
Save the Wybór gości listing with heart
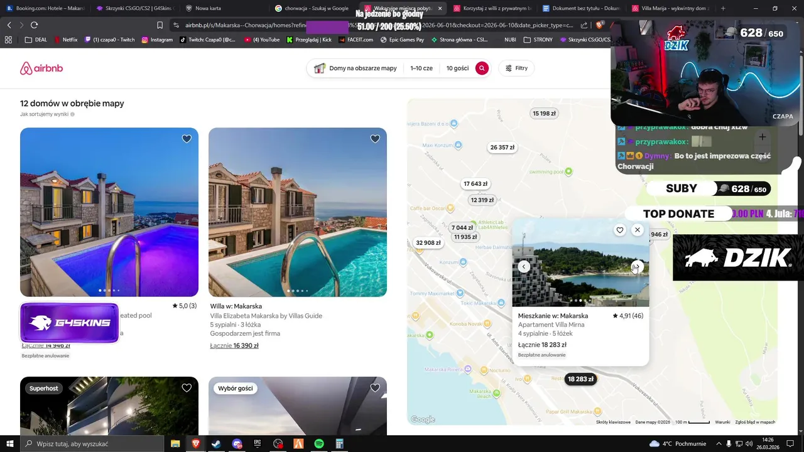(375, 388)
